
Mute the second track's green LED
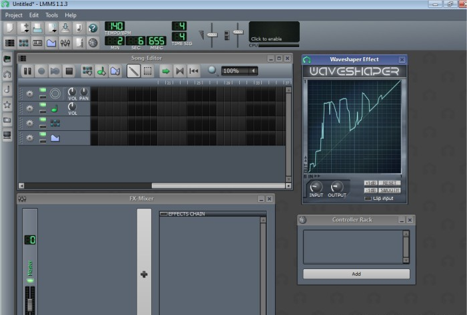[43, 105]
